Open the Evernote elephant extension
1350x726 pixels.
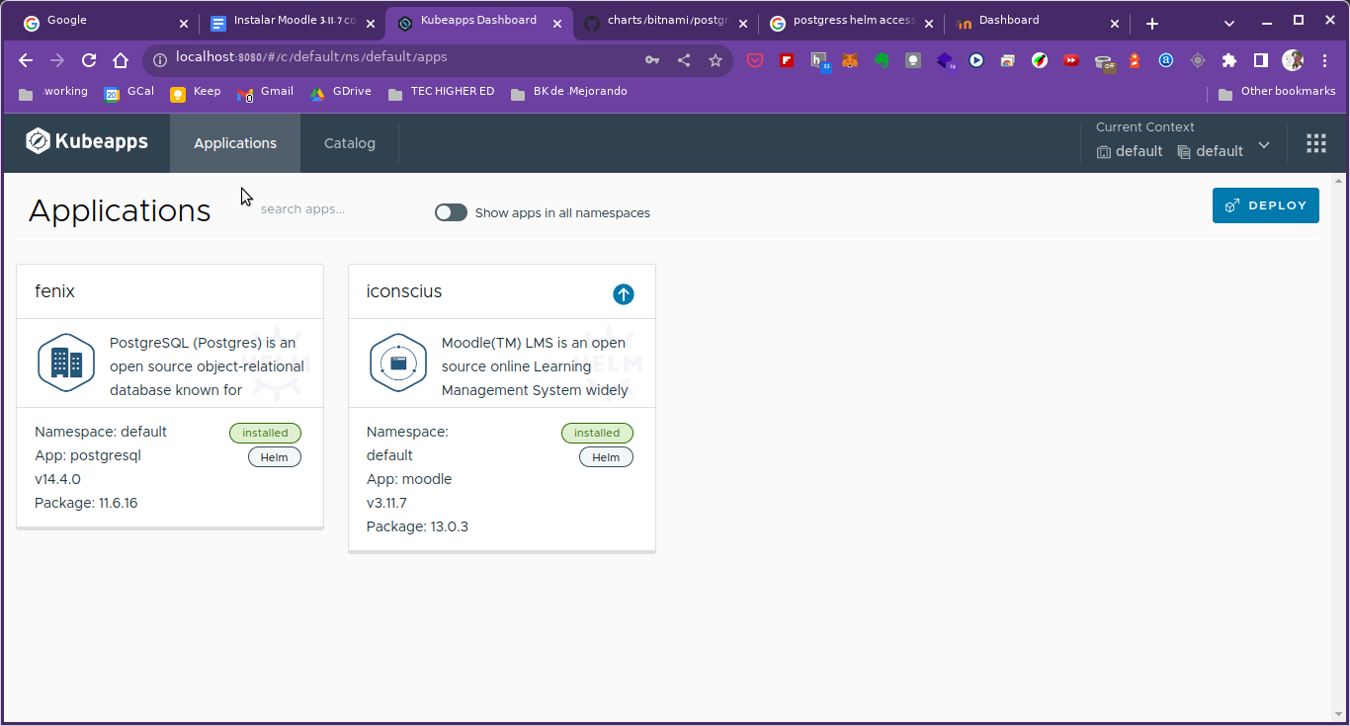882,60
